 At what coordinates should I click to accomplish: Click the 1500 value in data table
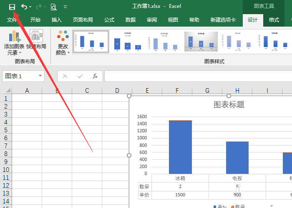(x=180, y=195)
